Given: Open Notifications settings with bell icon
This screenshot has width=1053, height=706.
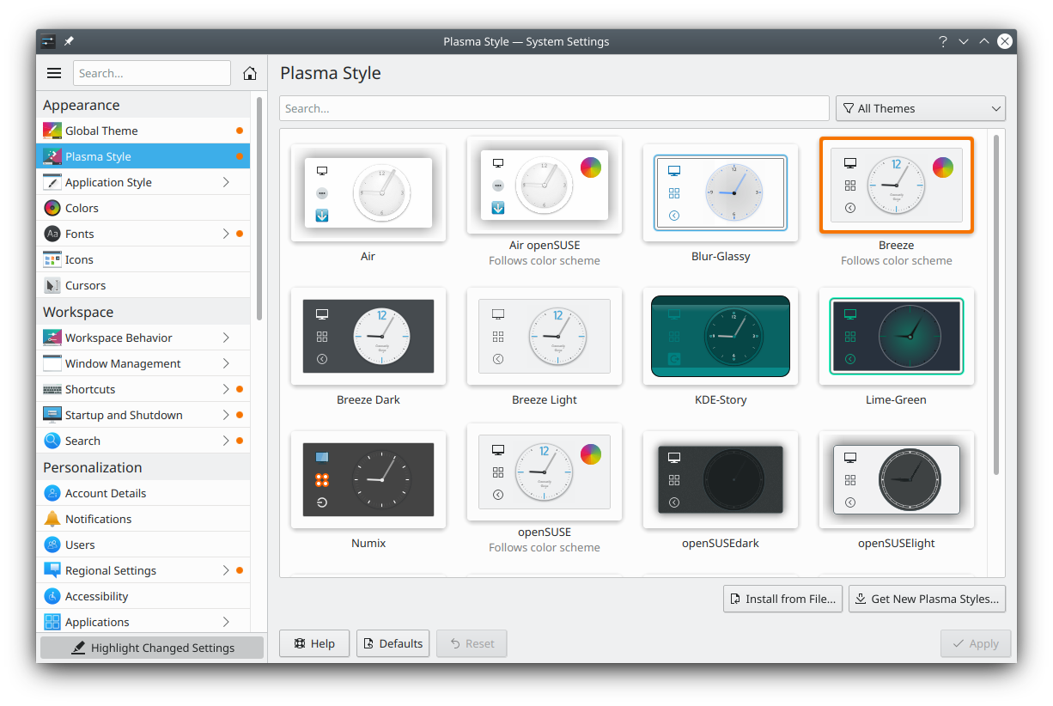Looking at the screenshot, I should point(98,519).
